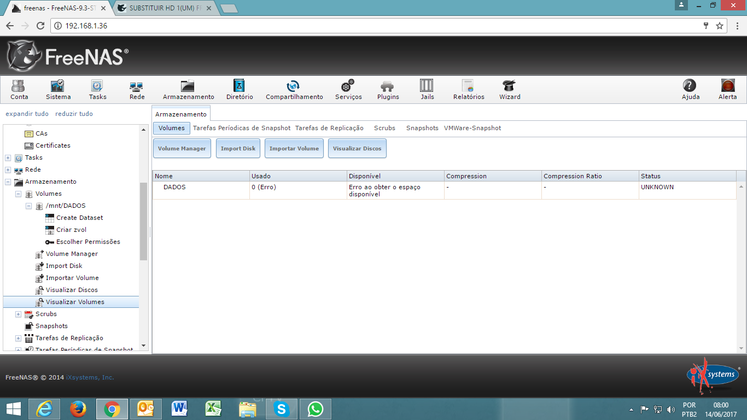Viewport: 747px width, 420px height.
Task: Click the sidebar tree scrollbar thumb
Action: 144,221
